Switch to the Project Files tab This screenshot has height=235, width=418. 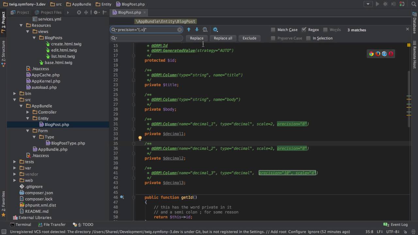pyautogui.click(x=51, y=12)
